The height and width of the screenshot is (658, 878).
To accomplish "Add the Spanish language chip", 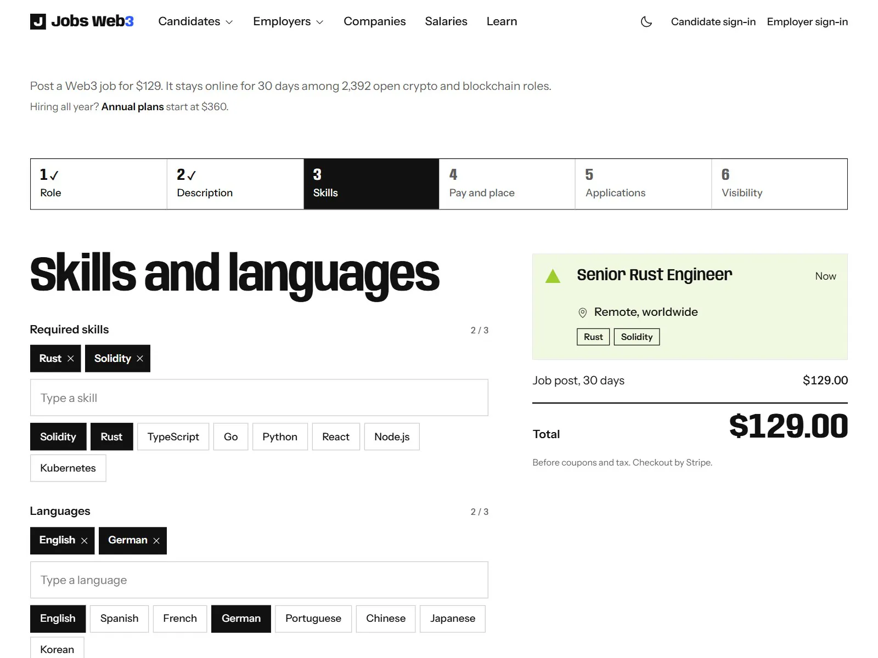I will 120,619.
